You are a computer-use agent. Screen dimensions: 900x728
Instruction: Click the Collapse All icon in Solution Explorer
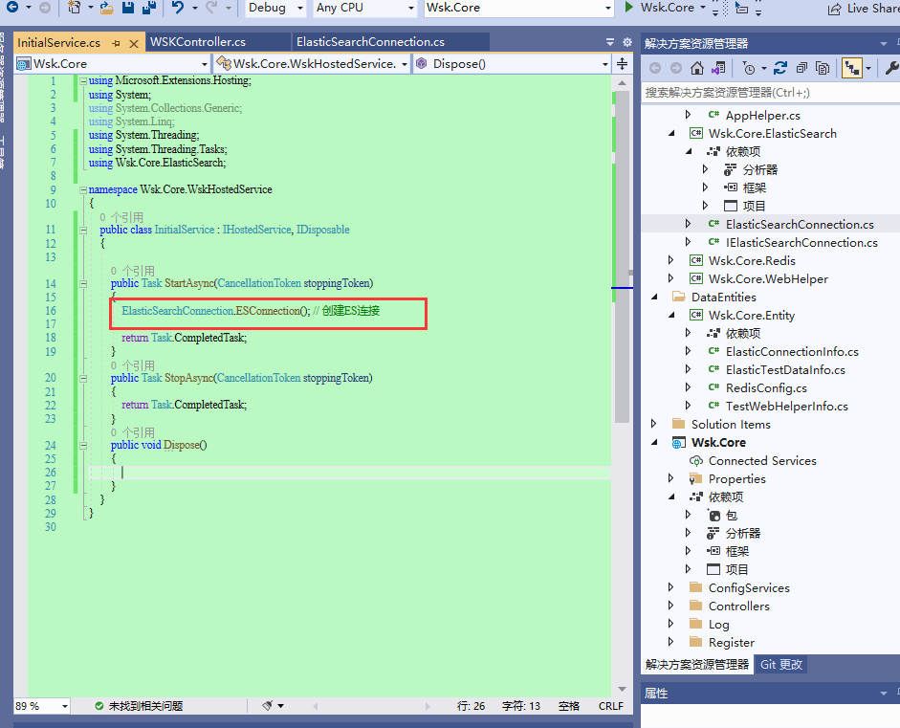click(x=801, y=68)
